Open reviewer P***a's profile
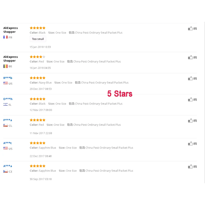Screen dimensions: 205x205 (8, 120)
